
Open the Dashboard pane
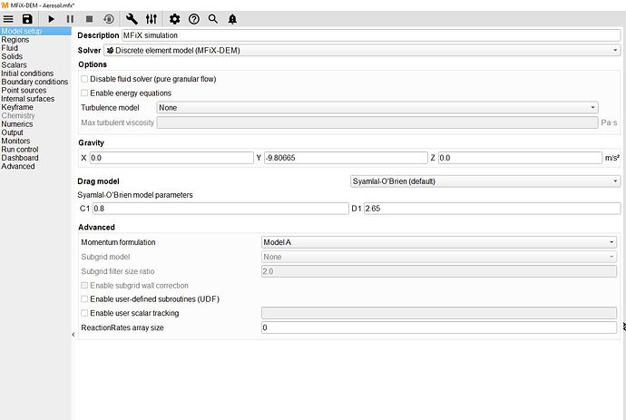pos(20,158)
